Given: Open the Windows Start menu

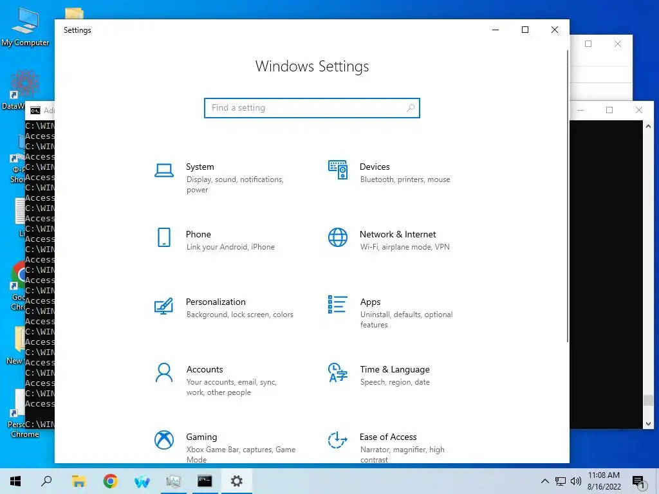Looking at the screenshot, I should [x=15, y=481].
